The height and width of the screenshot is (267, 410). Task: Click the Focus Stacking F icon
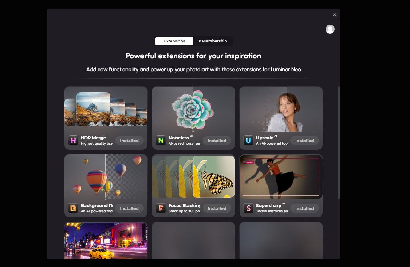pos(161,208)
